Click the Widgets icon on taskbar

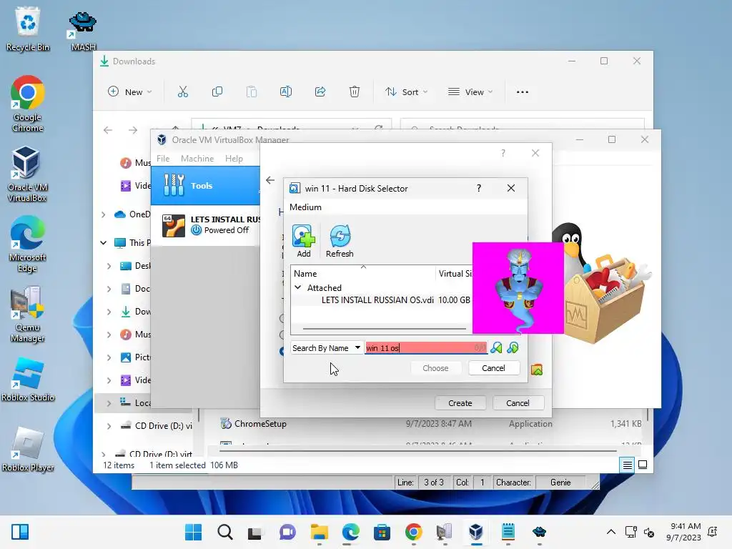[x=20, y=532]
